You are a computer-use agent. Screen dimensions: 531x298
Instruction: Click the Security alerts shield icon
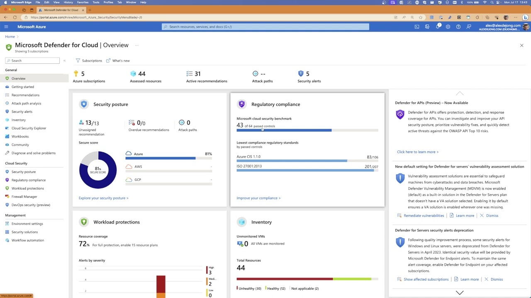301,74
